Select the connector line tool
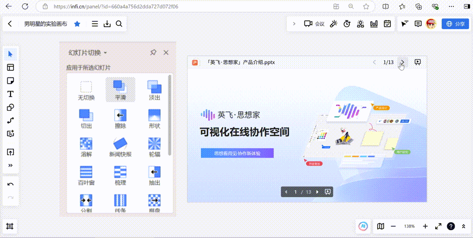Image resolution: width=473 pixels, height=238 pixels. (10, 120)
